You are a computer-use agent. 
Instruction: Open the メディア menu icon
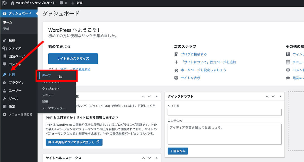4,48
